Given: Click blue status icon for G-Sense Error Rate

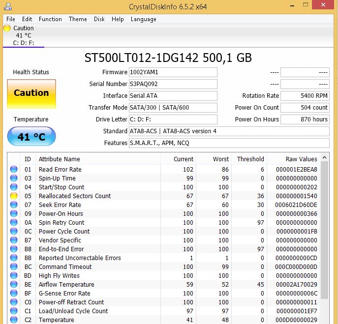Looking at the screenshot, I should [x=14, y=293].
